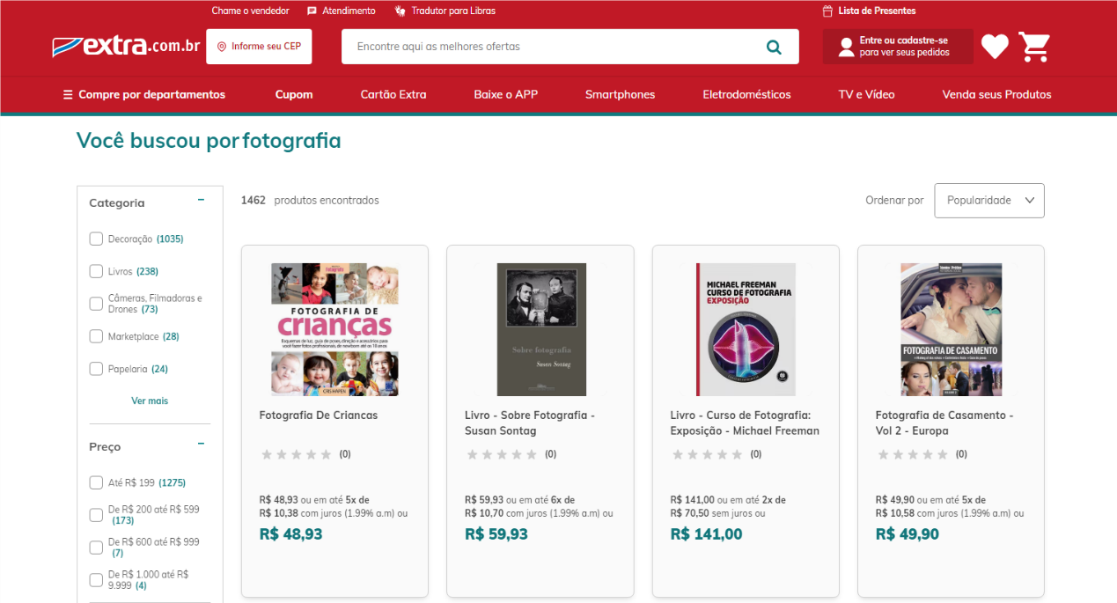Click the search magnifier icon
This screenshot has width=1117, height=603.
(x=774, y=47)
